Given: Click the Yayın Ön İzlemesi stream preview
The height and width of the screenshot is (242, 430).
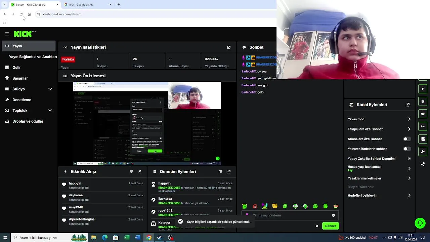Looking at the screenshot, I should point(147,124).
